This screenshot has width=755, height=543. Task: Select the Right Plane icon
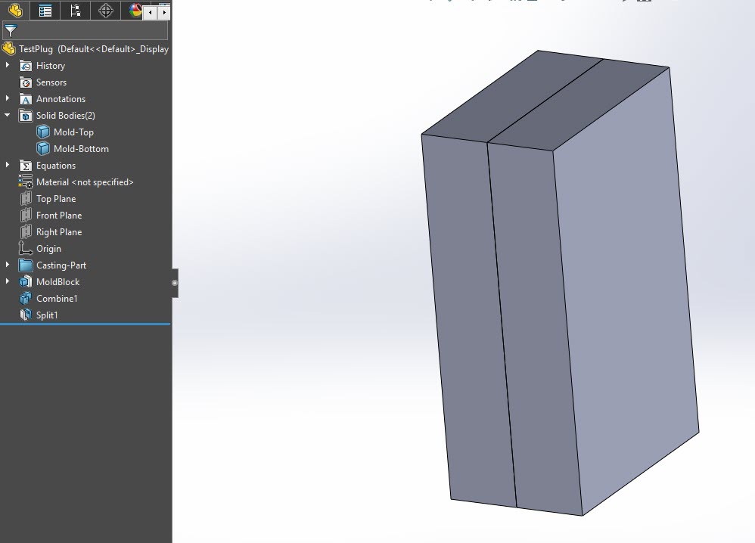(x=26, y=231)
